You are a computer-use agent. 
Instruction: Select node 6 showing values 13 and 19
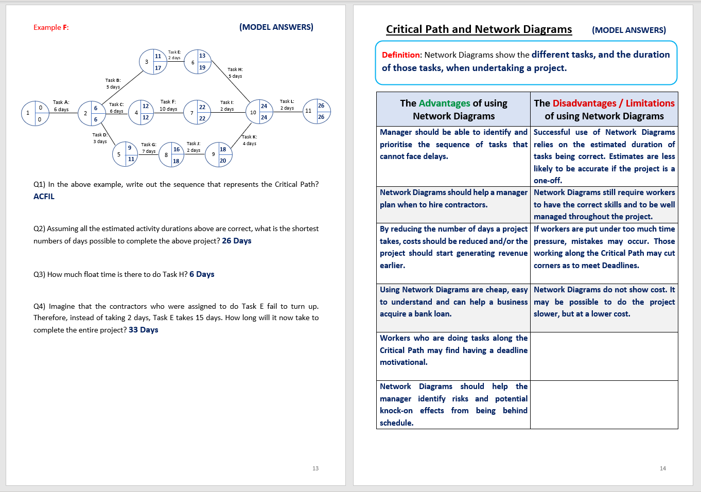tap(198, 62)
